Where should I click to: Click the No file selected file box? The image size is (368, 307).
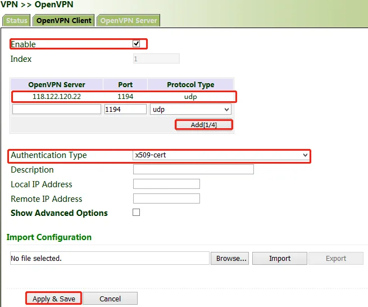pos(110,259)
